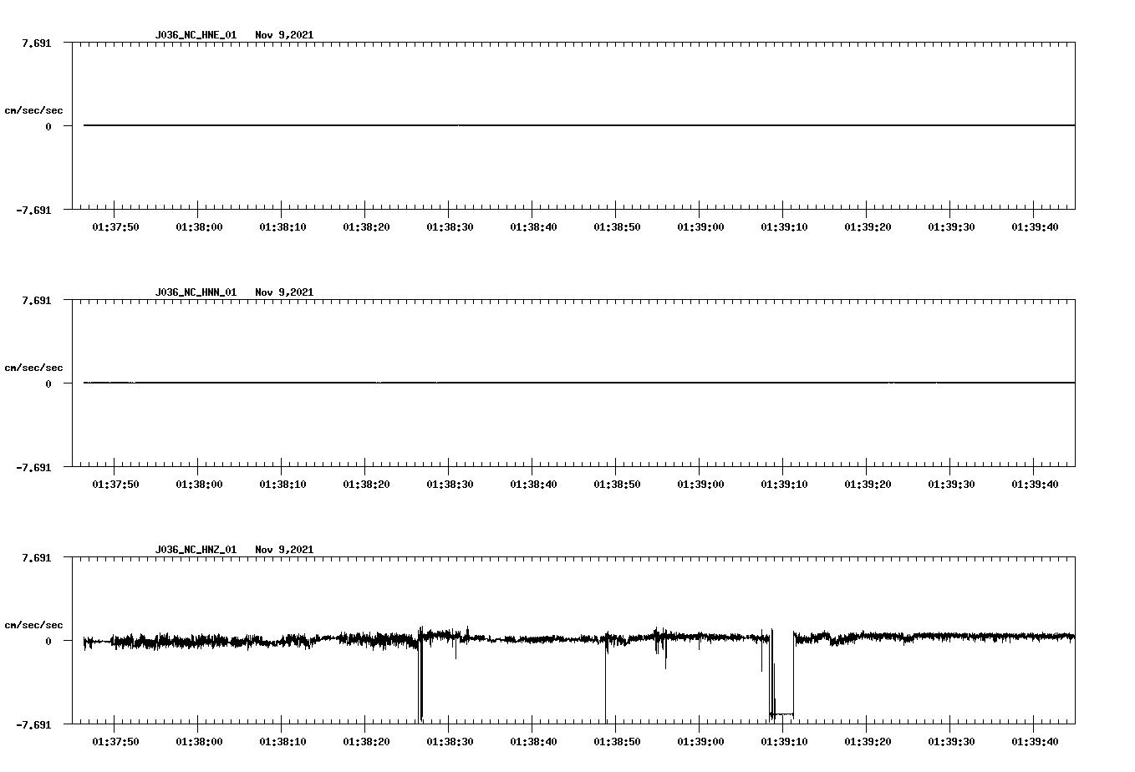
Task: Click the 01:39:40 time label under HNN plot
Action: coord(1035,485)
